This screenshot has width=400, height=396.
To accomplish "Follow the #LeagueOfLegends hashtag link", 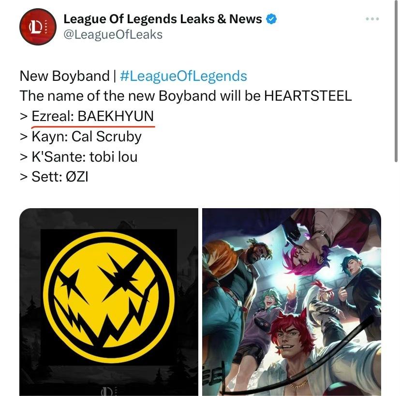I will point(183,76).
